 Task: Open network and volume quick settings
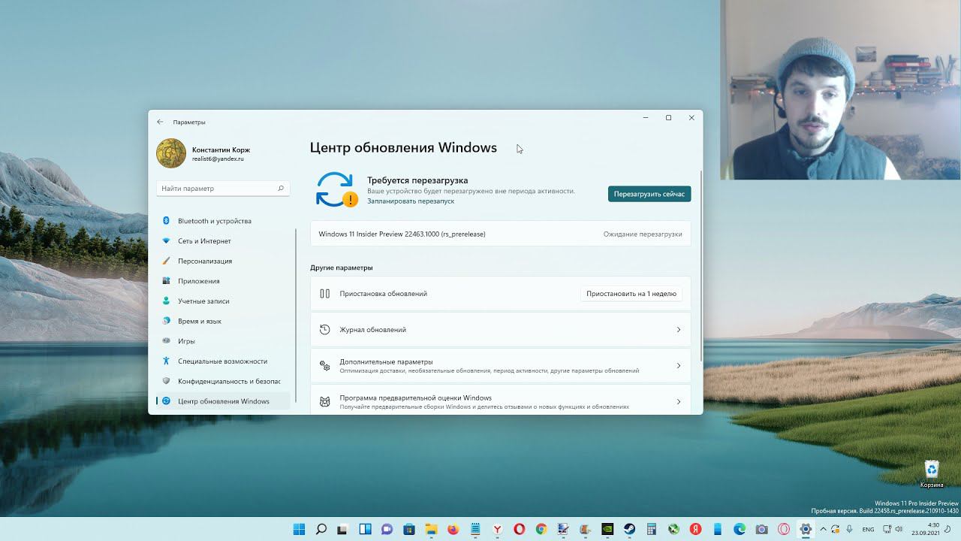tap(893, 529)
